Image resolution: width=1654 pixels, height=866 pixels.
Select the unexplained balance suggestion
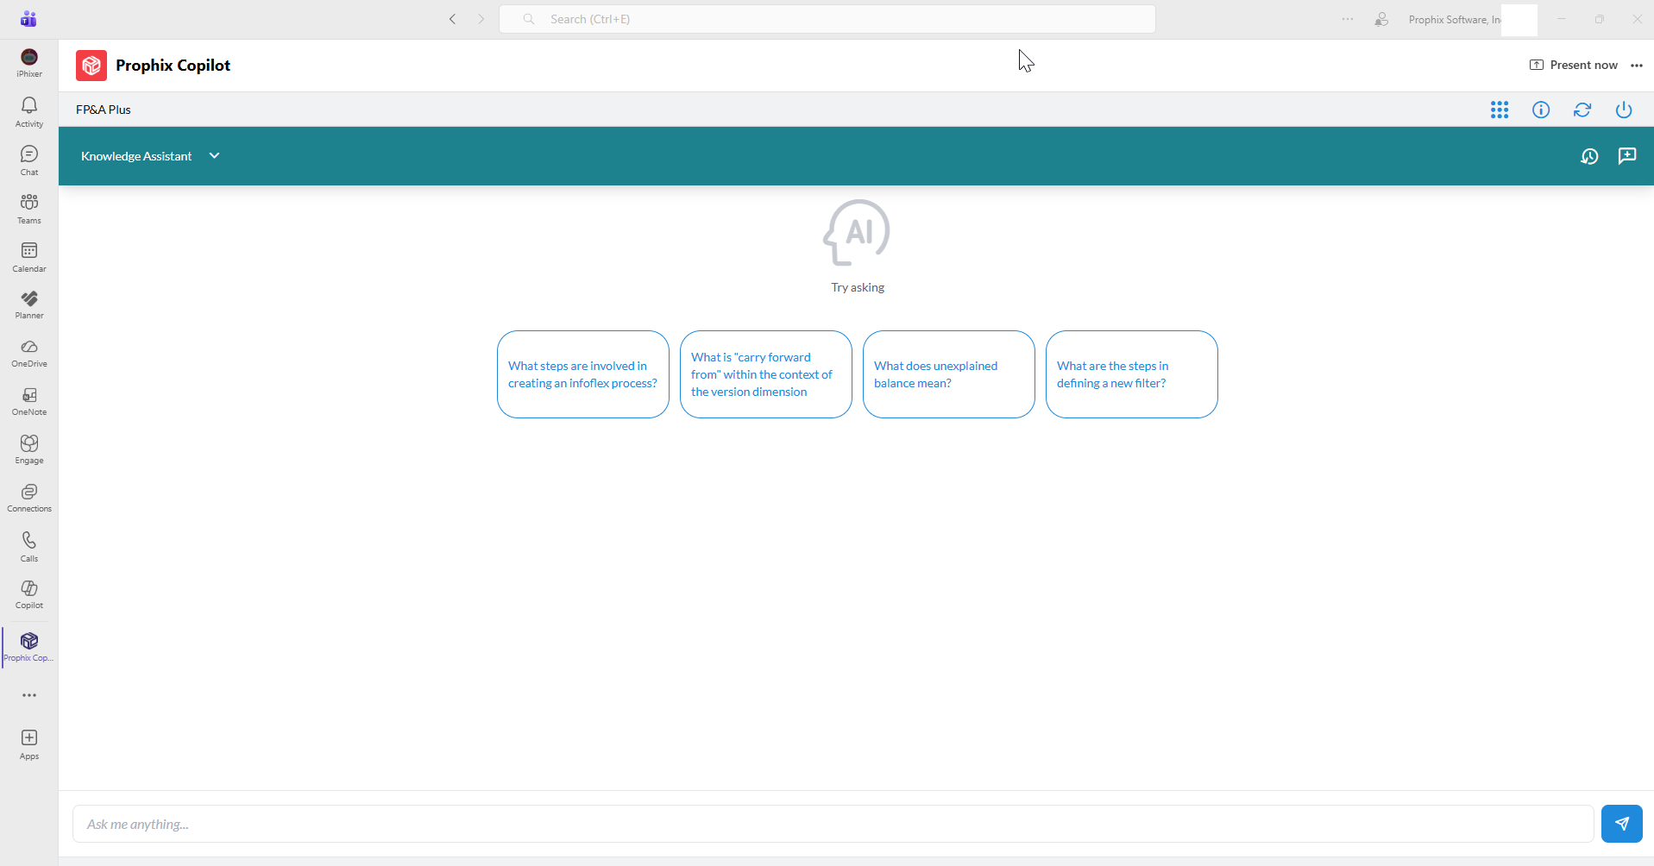pos(948,374)
